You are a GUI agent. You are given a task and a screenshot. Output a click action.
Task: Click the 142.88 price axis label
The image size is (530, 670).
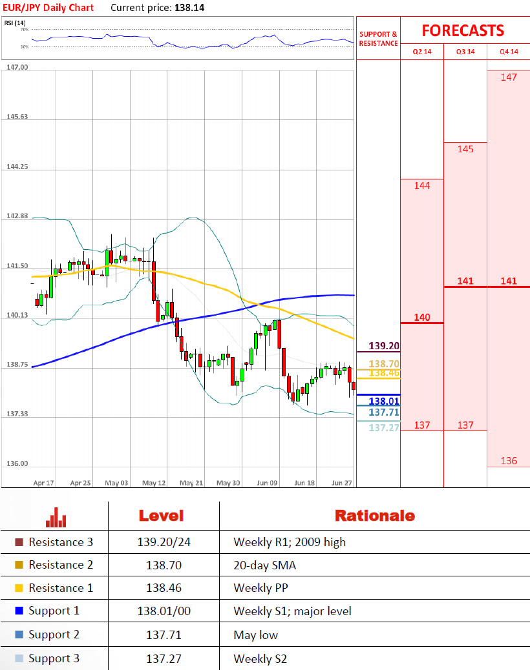point(17,216)
